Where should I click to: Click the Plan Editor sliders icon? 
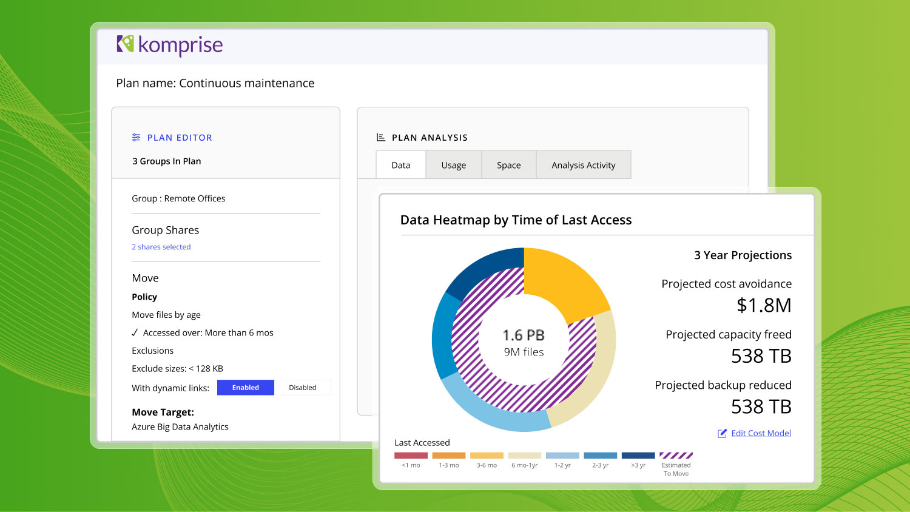pyautogui.click(x=136, y=138)
